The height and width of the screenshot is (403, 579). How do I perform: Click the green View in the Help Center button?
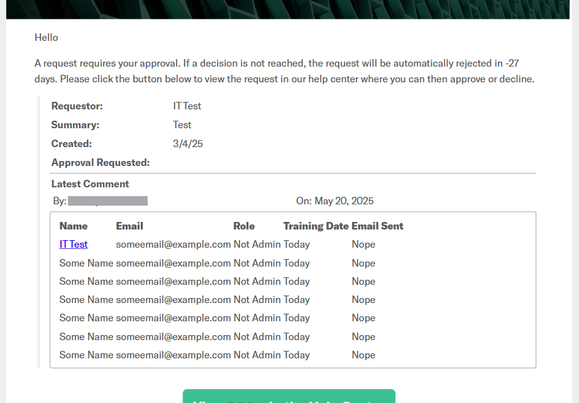click(289, 399)
